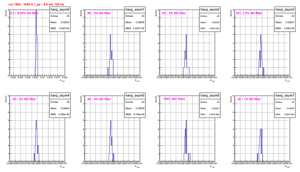Screen dimensions: 300x172
Task: Select the havg_asym7 stats box title
Action: (x=285, y=96)
